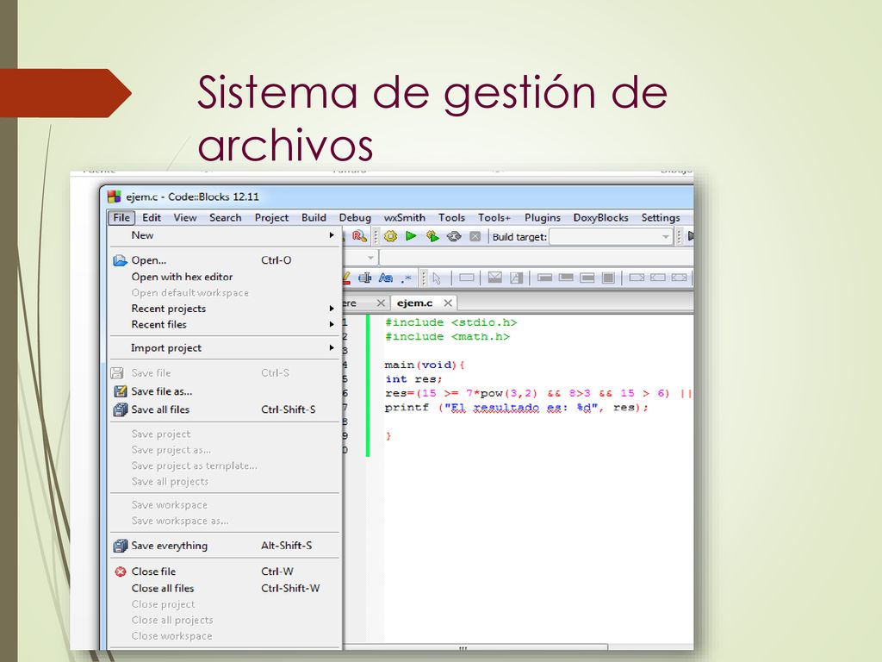Viewport: 882px width, 662px height.
Task: Open the Debug menu
Action: [x=355, y=217]
